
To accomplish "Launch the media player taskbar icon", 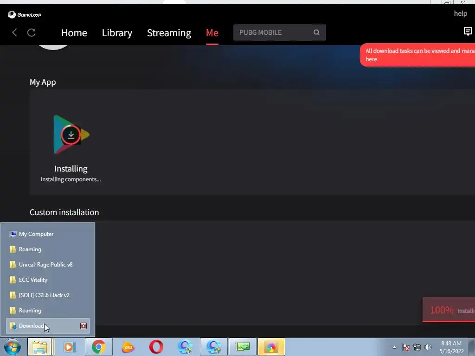I will click(70, 347).
